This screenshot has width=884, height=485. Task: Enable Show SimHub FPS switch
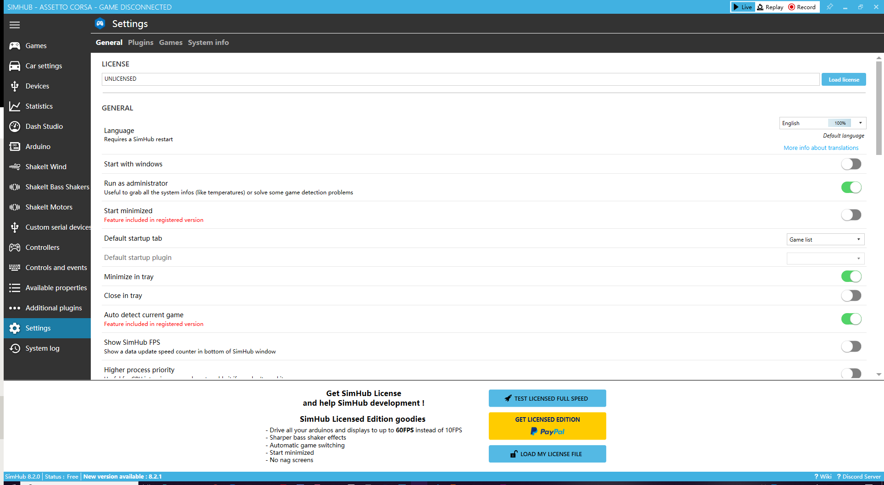851,347
